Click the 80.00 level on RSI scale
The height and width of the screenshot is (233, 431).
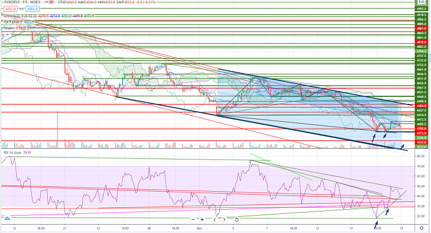[421, 156]
